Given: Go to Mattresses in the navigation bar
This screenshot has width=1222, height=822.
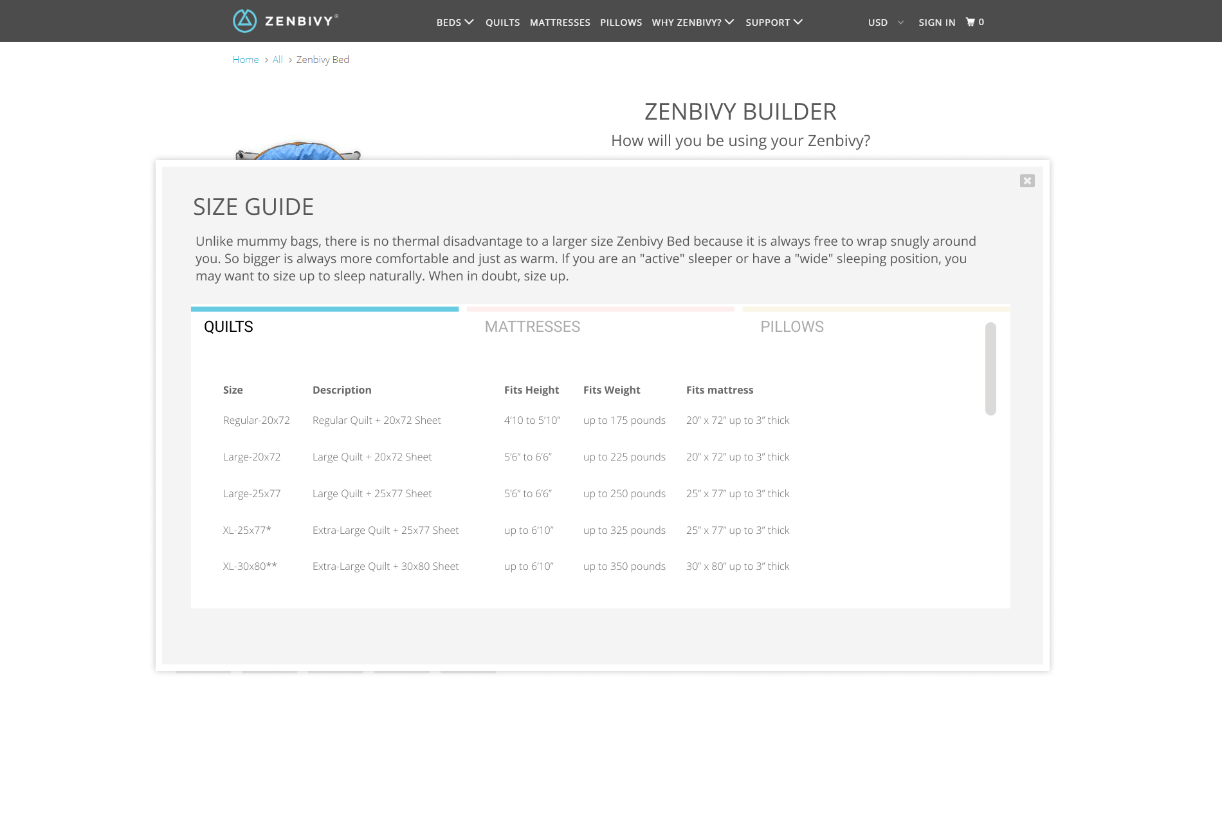Looking at the screenshot, I should (x=560, y=22).
